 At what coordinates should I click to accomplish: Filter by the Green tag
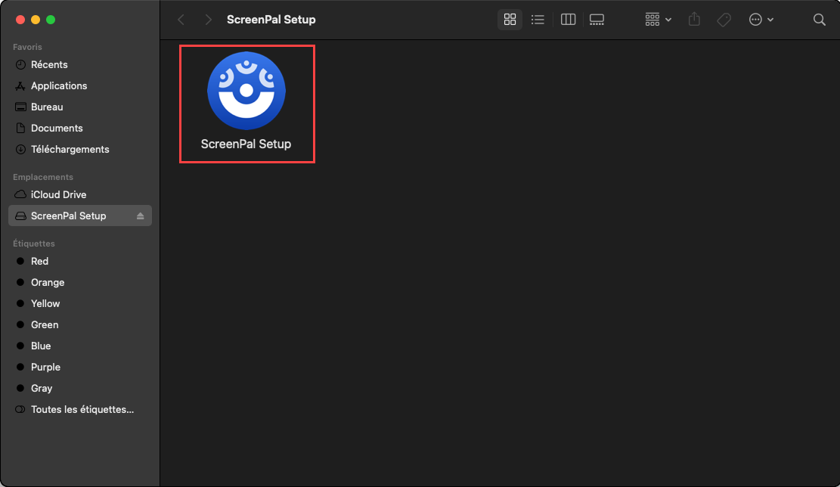pos(80,324)
